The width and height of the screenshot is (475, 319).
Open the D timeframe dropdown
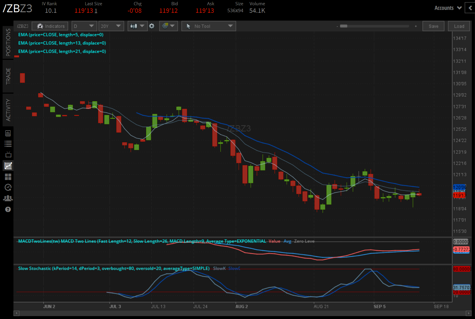tap(84, 26)
